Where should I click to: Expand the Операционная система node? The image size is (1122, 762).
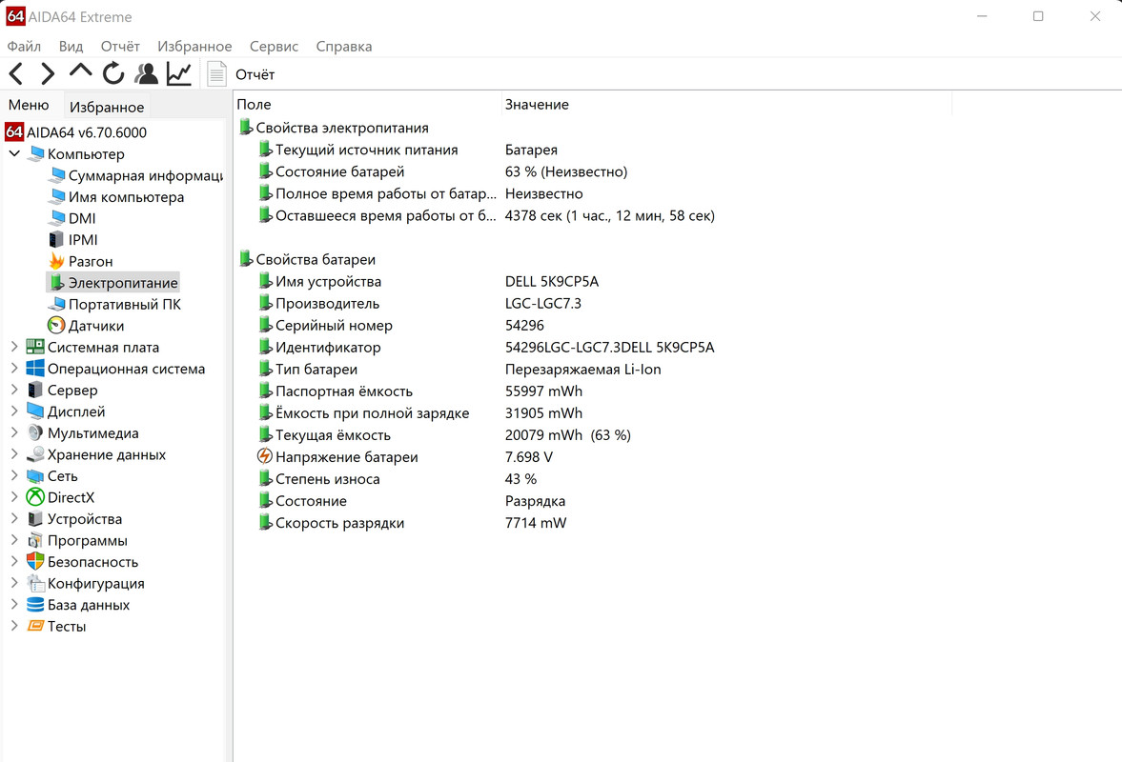click(x=14, y=368)
